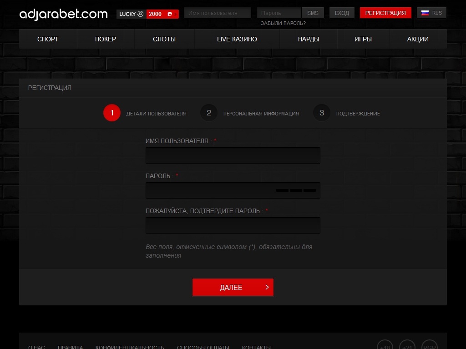
Task: Open the Забыли пароль link
Action: [x=283, y=23]
